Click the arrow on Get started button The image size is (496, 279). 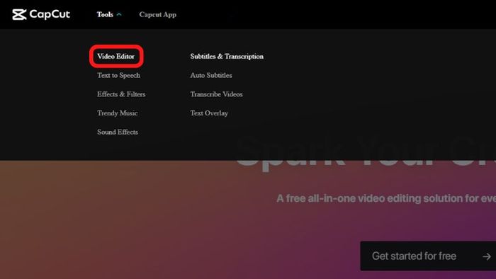(x=487, y=256)
